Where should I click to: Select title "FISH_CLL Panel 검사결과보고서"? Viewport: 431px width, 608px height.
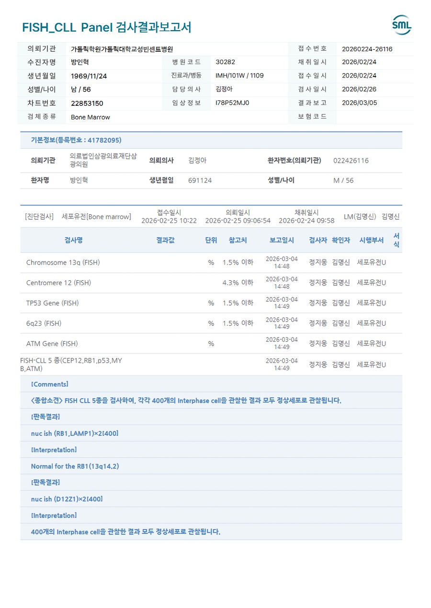coord(107,27)
